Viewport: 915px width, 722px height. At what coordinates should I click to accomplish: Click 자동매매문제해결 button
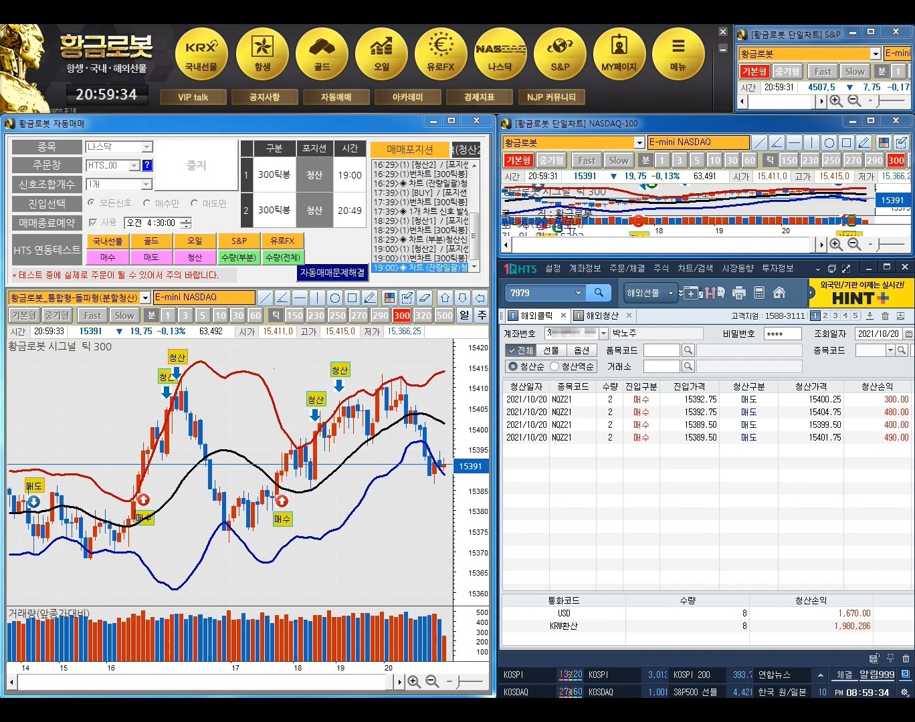tap(332, 273)
